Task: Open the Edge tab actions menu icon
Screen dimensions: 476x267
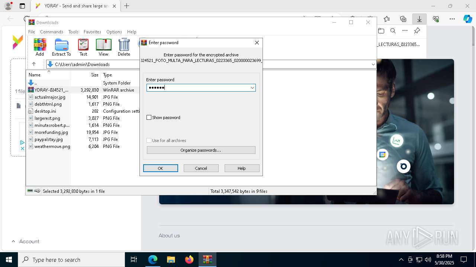Action: 22,6
